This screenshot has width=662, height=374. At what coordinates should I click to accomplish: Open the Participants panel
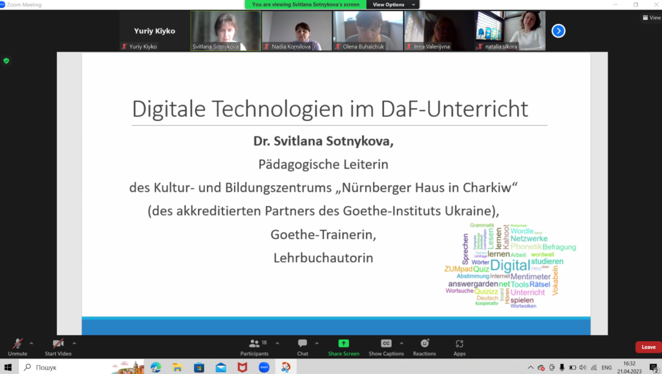point(254,347)
